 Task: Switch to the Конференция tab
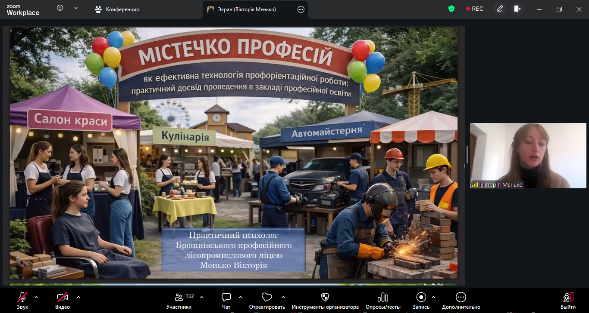coord(117,9)
